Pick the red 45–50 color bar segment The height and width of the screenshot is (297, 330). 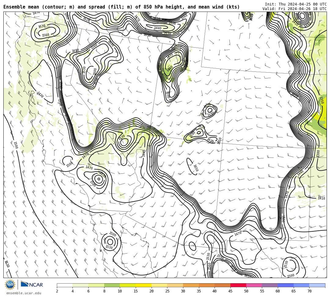(x=238, y=285)
